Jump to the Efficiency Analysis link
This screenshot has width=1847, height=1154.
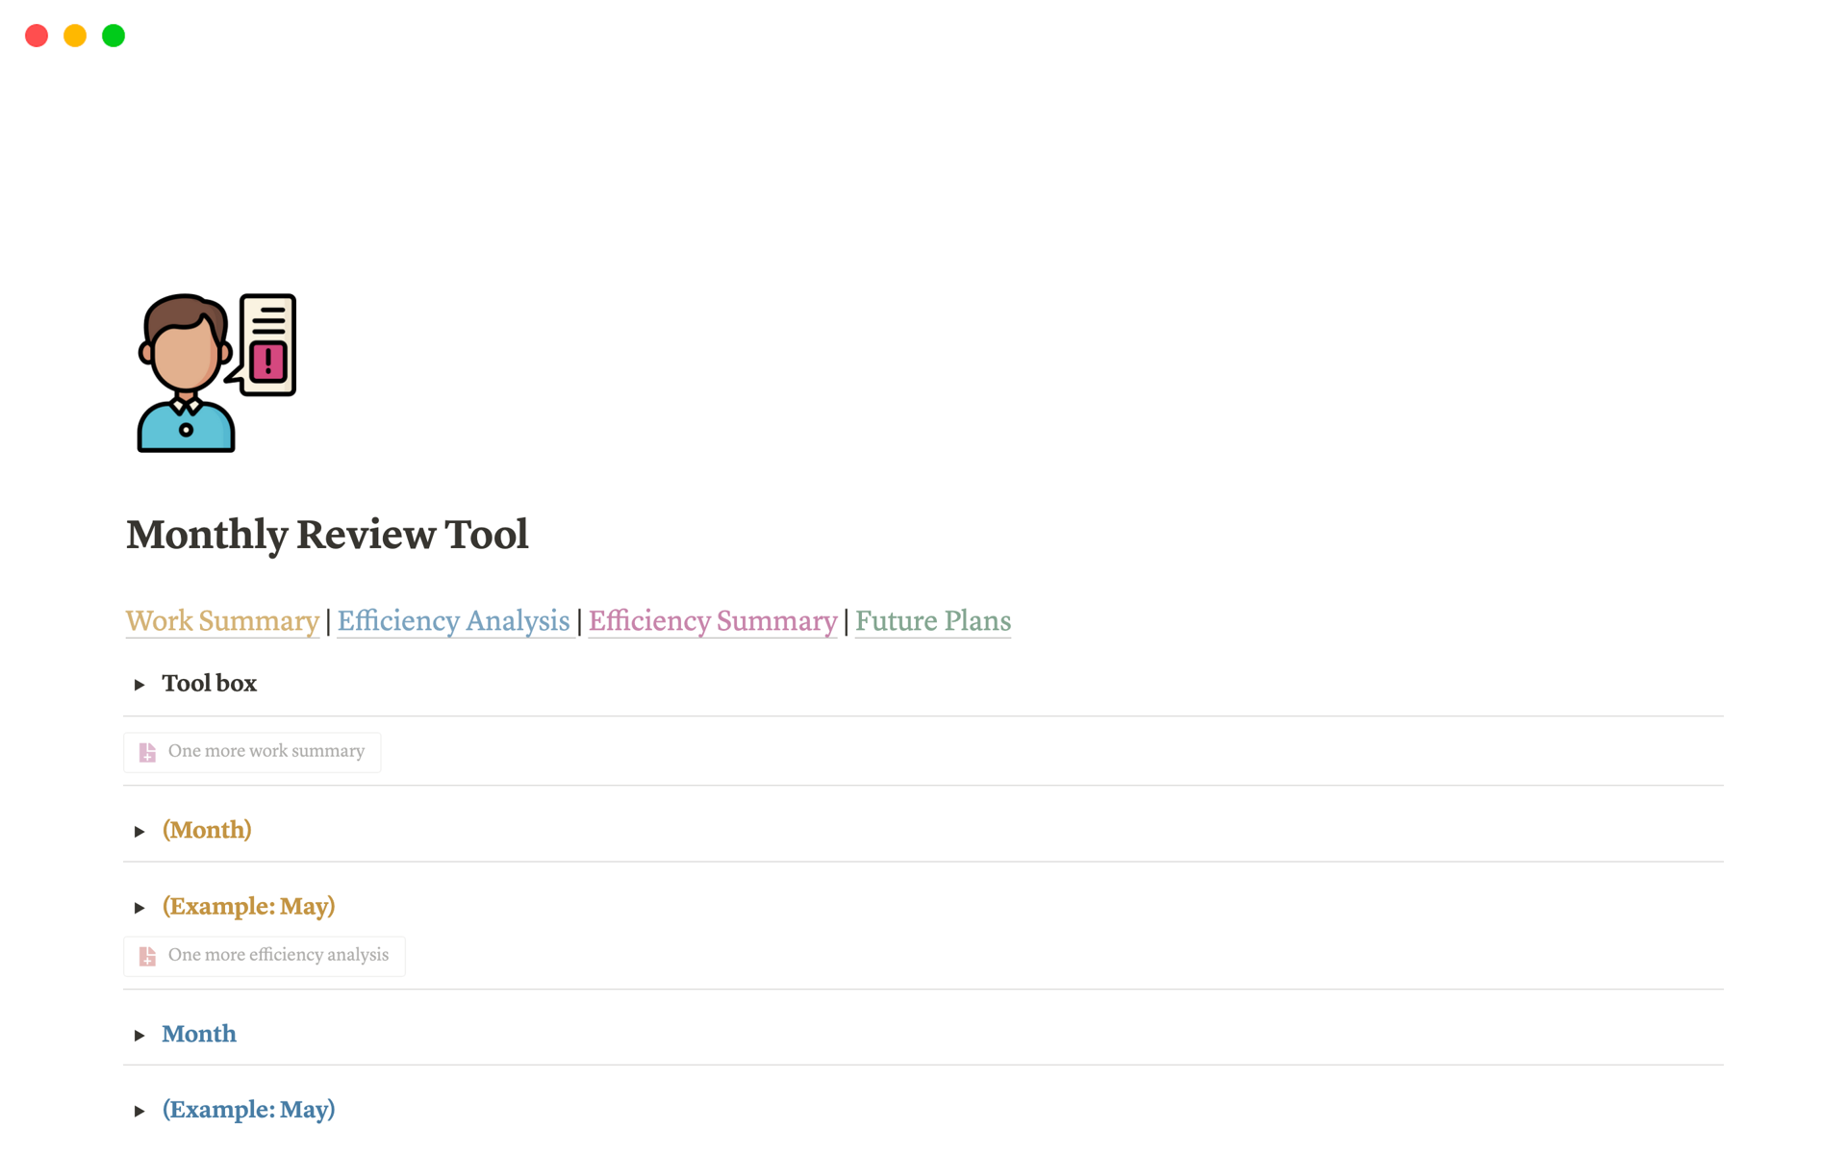tap(453, 621)
